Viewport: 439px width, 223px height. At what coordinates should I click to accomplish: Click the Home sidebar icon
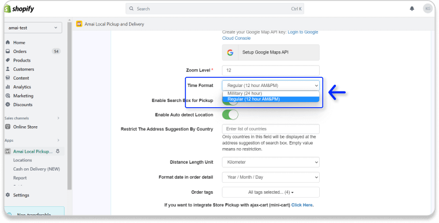click(x=8, y=42)
